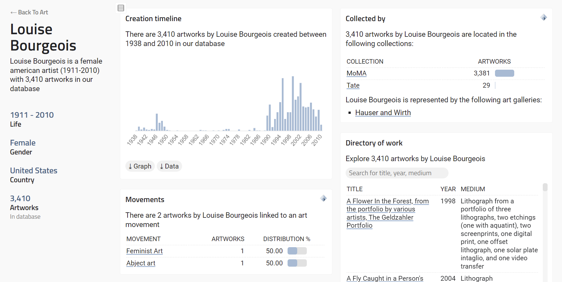Screen dimensions: 562x282
Task: Click the 1998 year cell
Action: pyautogui.click(x=448, y=201)
